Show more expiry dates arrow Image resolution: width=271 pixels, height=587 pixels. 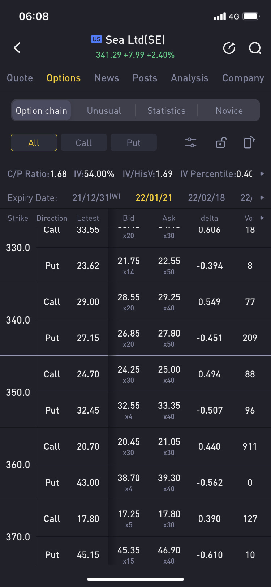click(x=262, y=198)
